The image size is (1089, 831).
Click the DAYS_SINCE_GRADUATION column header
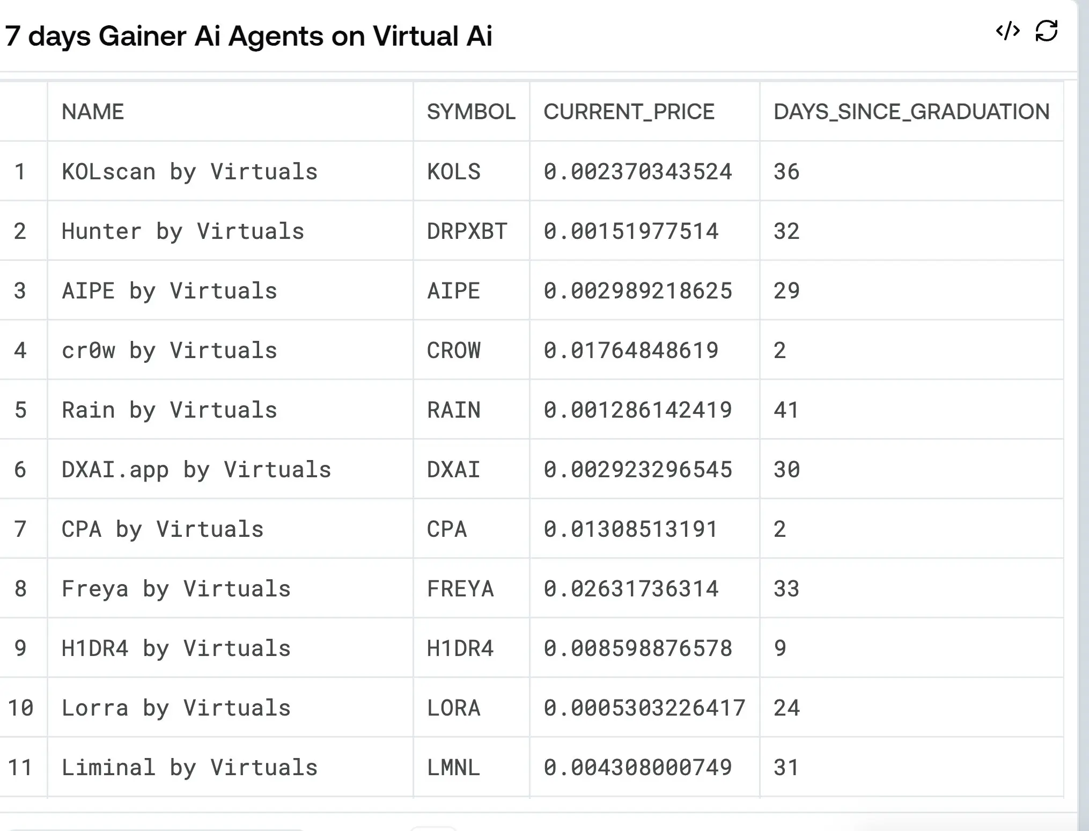[911, 112]
